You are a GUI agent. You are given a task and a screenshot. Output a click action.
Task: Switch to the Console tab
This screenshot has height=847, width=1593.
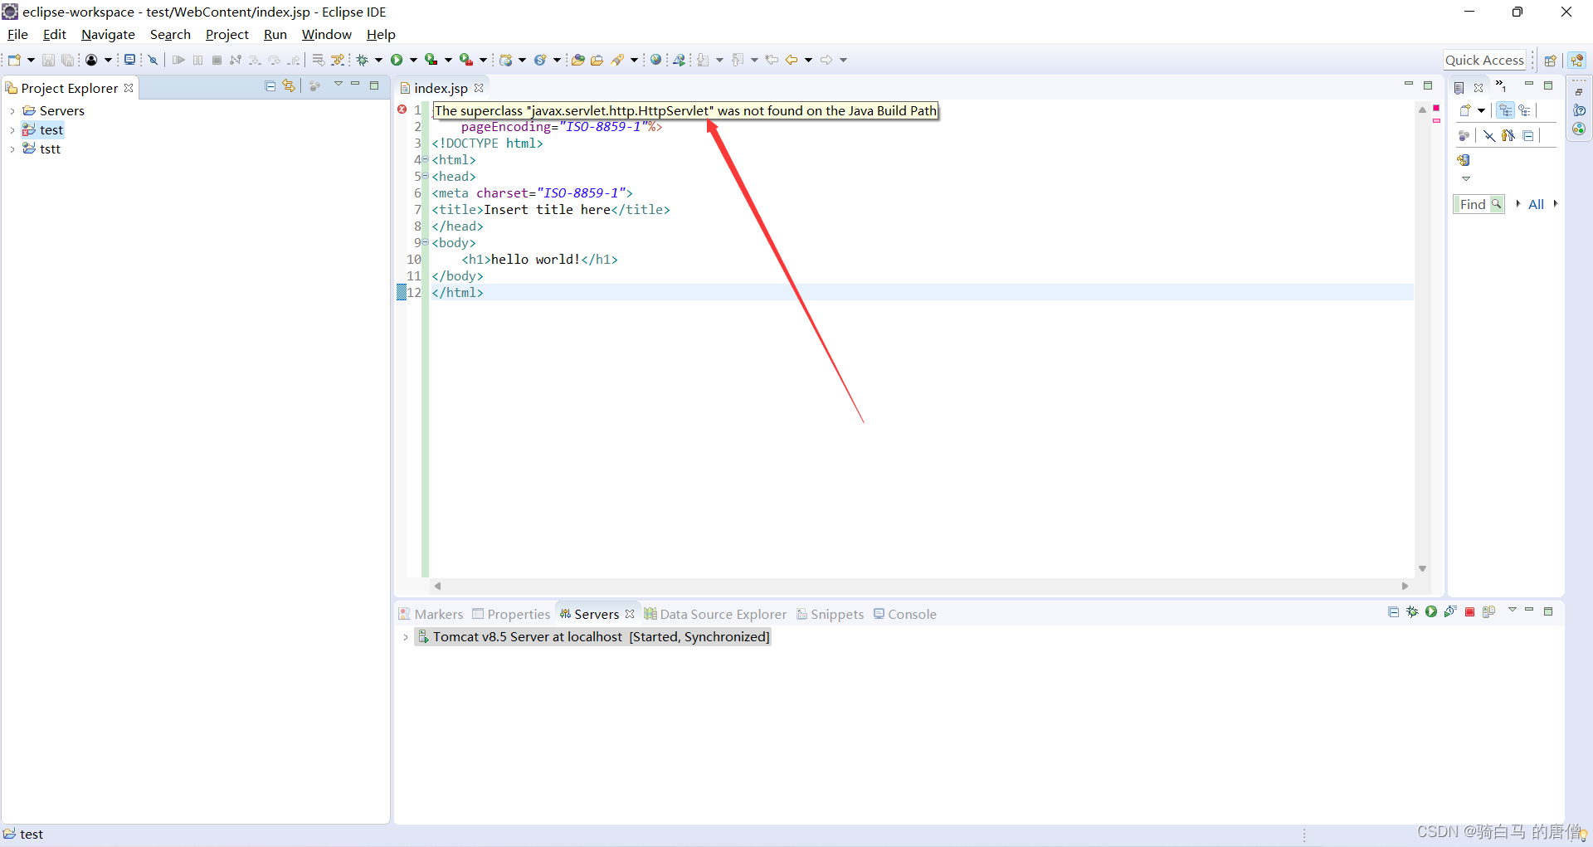point(904,614)
